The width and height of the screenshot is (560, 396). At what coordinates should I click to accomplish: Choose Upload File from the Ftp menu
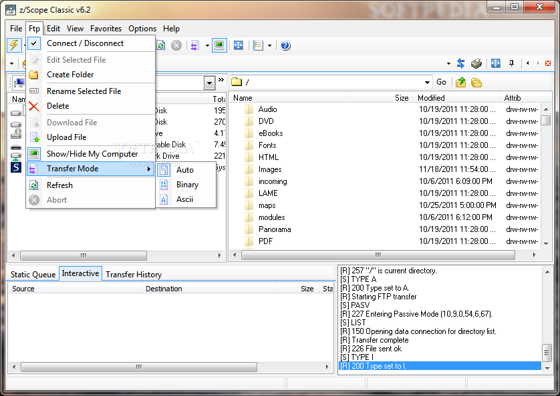pos(91,137)
